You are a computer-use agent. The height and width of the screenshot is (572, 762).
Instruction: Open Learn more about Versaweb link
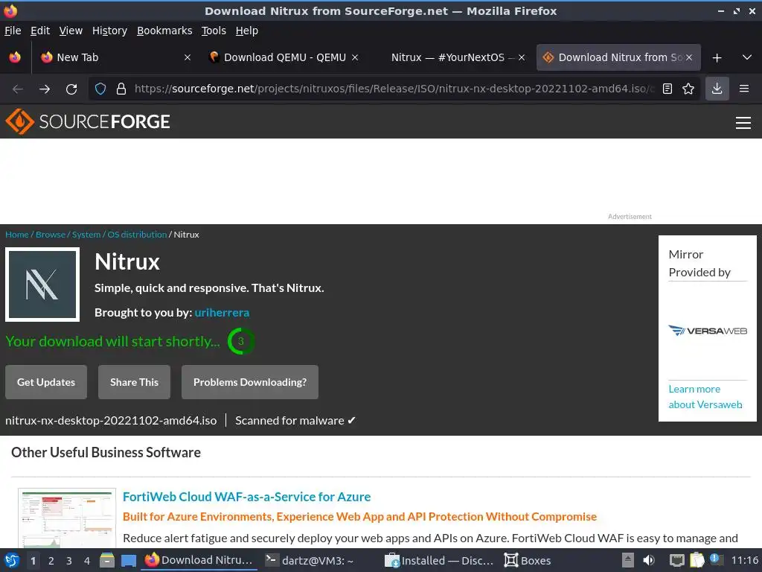[705, 397]
